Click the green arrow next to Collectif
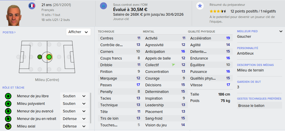 coord(173,65)
